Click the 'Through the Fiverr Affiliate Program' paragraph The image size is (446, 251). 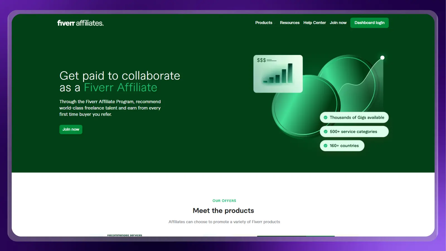110,108
